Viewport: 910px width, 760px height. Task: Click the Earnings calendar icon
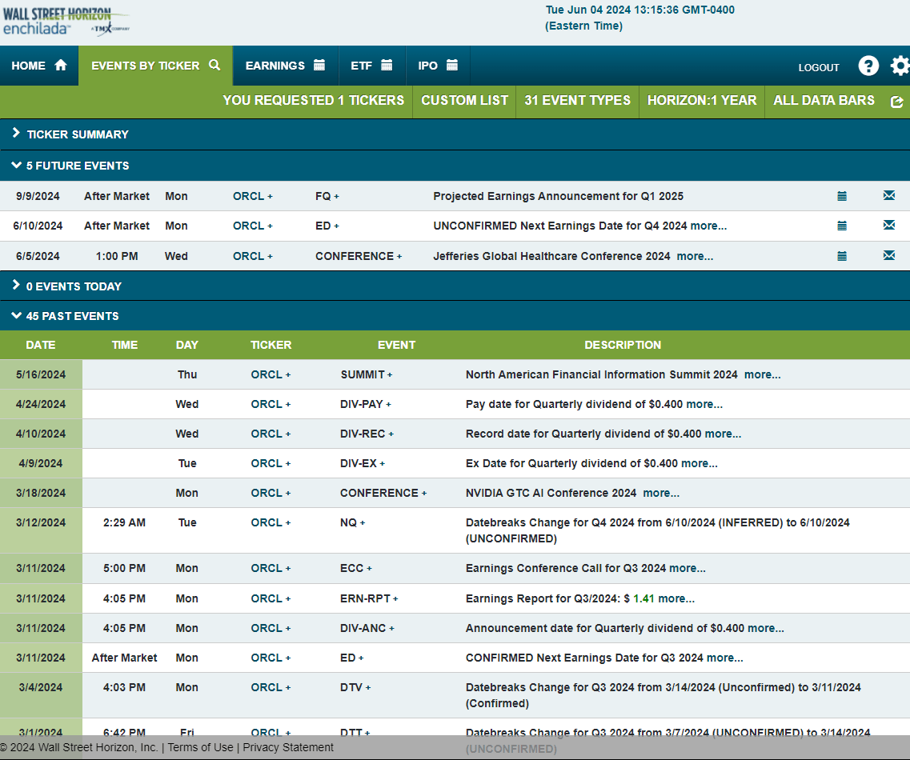pos(319,66)
